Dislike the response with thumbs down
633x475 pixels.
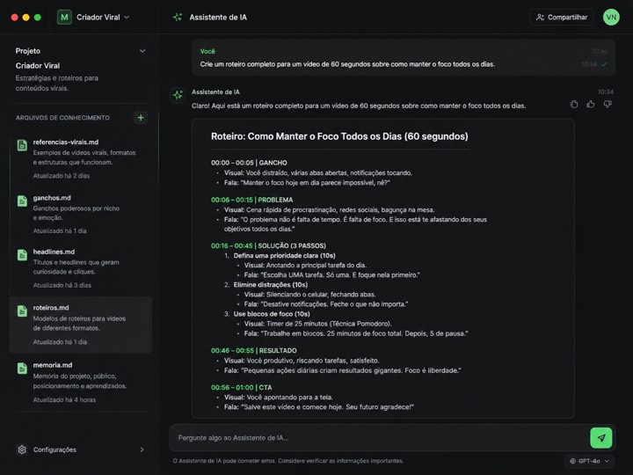[x=608, y=104]
